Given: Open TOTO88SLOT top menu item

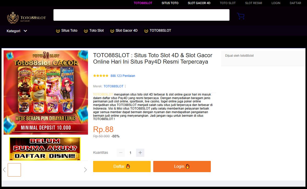Looking at the screenshot, I should (143, 3).
